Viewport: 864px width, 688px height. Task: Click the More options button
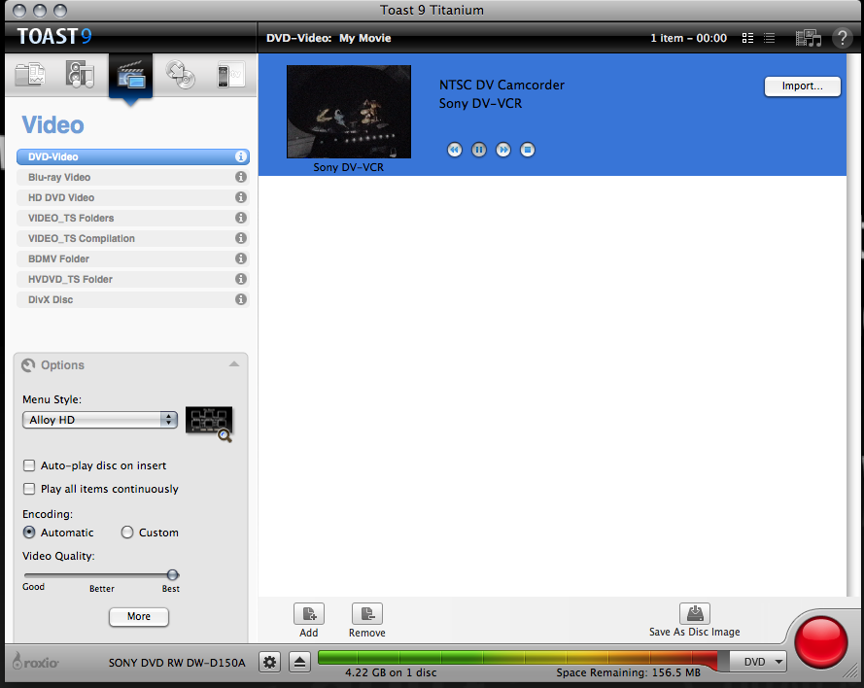139,616
